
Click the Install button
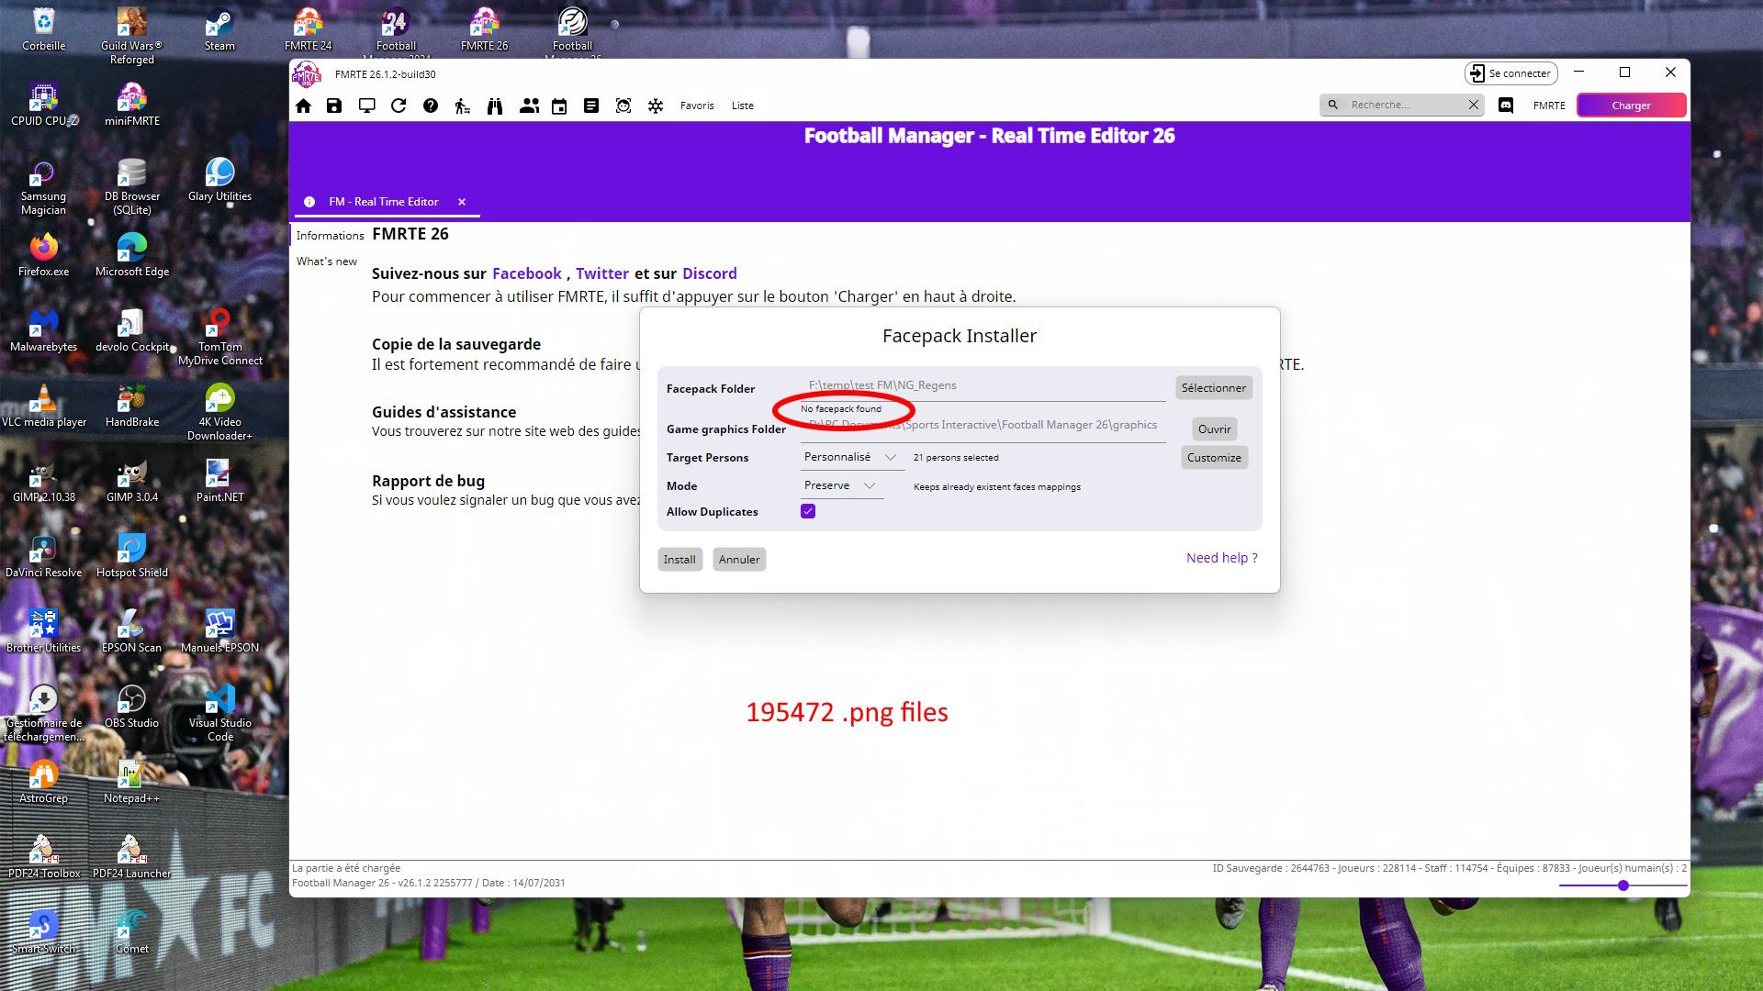679,559
